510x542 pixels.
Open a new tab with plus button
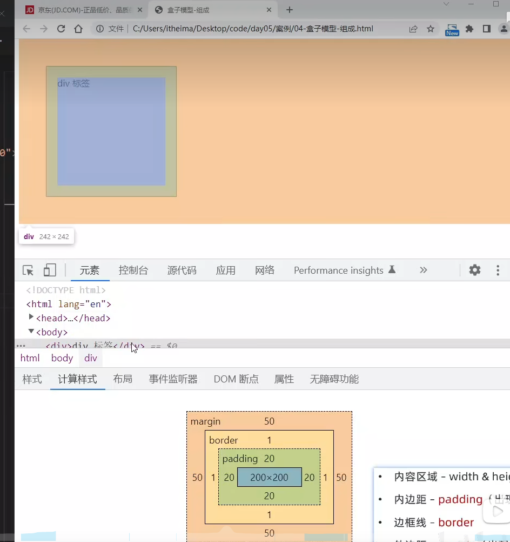tap(290, 10)
